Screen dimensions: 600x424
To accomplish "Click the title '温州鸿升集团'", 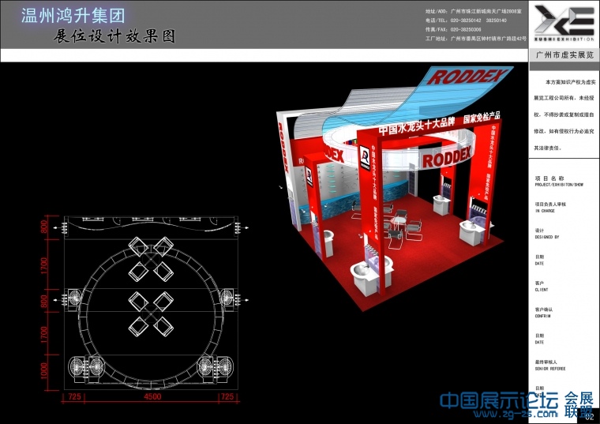I will (x=73, y=16).
